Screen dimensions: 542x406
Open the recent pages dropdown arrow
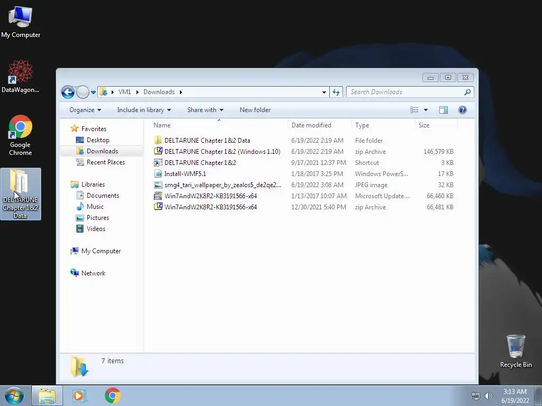pos(93,93)
